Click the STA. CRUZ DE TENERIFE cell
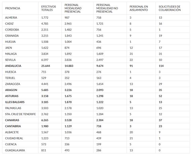This screenshot has height=154, width=192. click(x=20, y=114)
